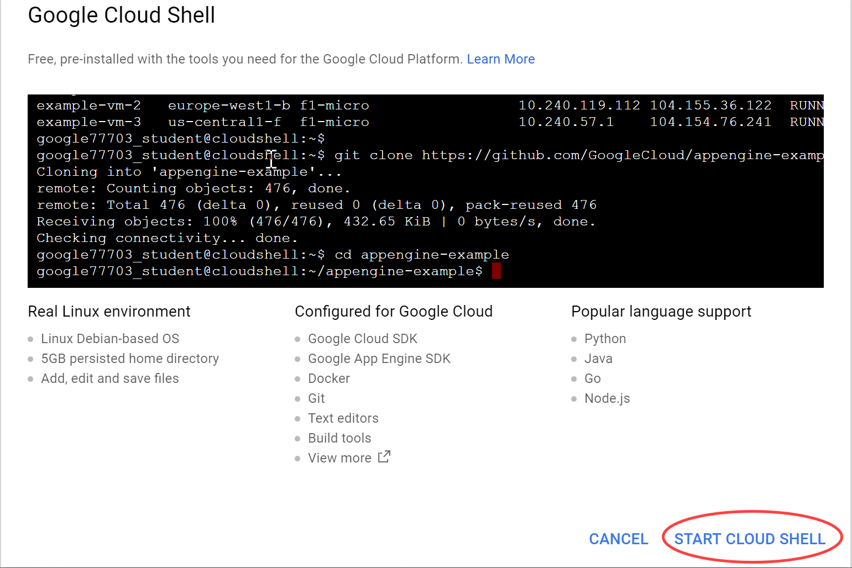Click the Add, edit and save files item
Viewport: 852px width, 568px height.
(110, 378)
